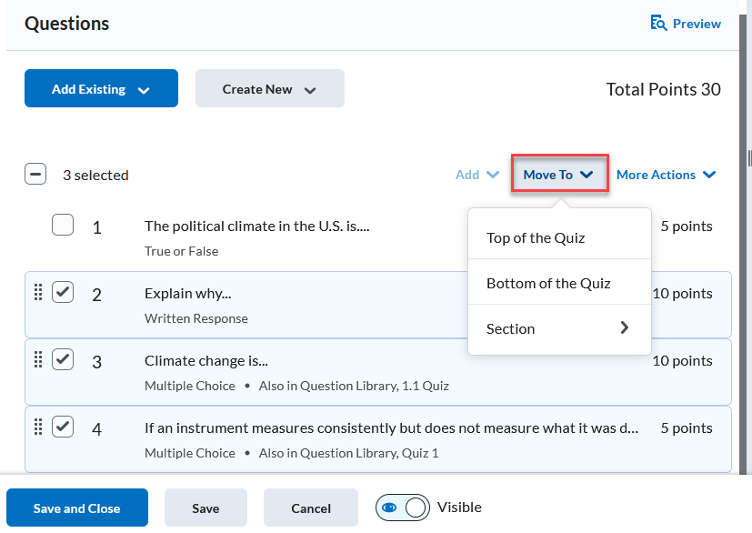Choose Top of the Quiz option

coord(536,238)
